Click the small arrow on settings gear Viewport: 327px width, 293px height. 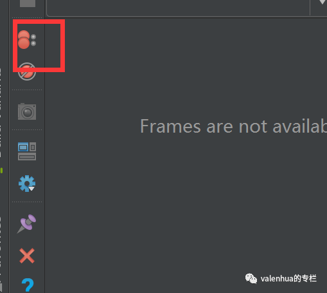(x=31, y=189)
